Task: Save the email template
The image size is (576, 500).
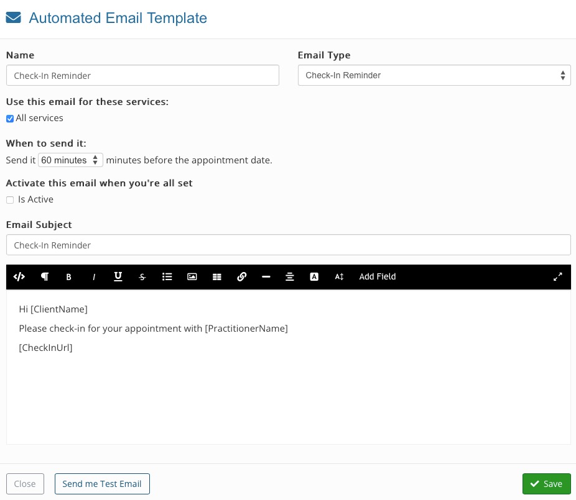Action: (x=546, y=483)
